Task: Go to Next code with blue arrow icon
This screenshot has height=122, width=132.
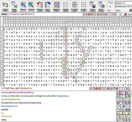Action: 48,5
